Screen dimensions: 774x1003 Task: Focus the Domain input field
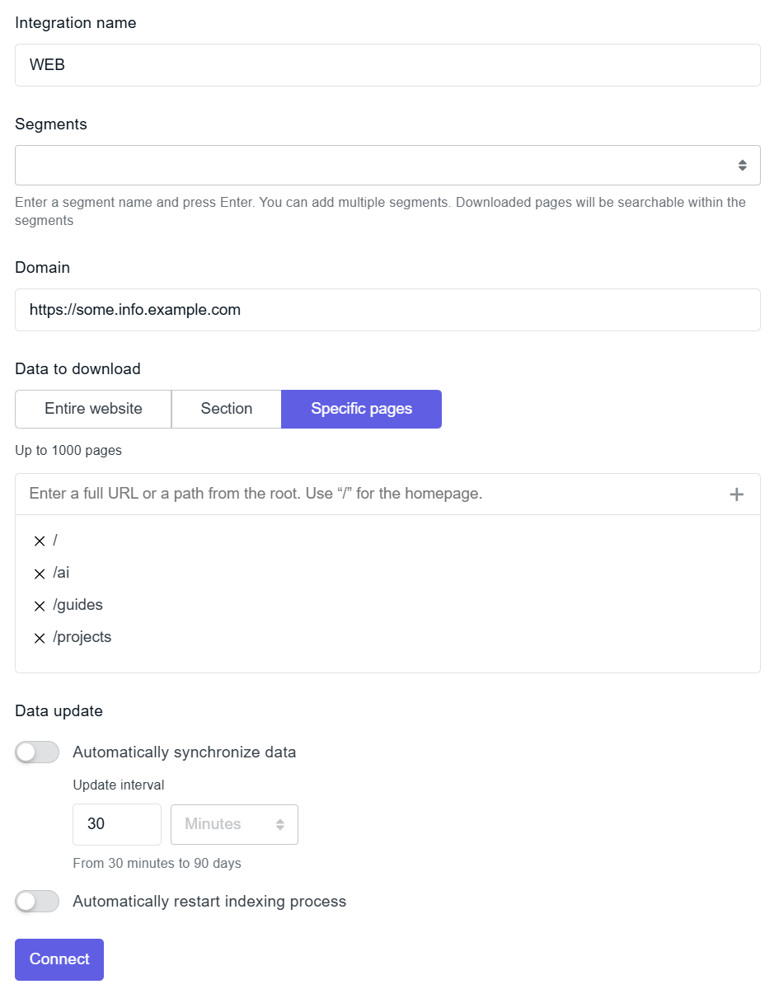click(x=387, y=310)
